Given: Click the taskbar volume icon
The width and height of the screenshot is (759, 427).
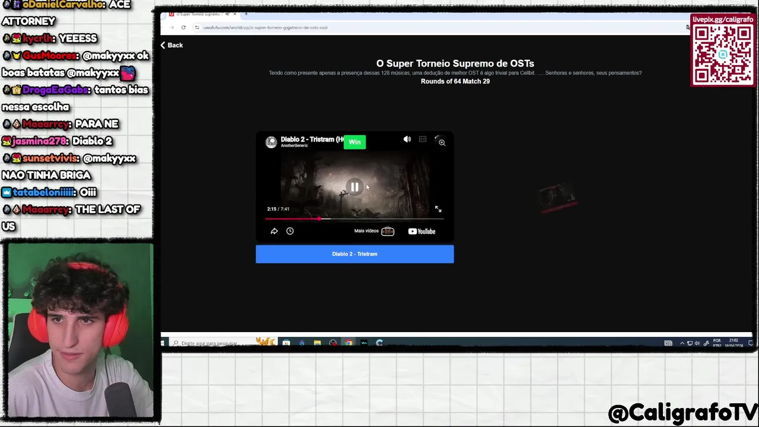Looking at the screenshot, I should [x=696, y=343].
